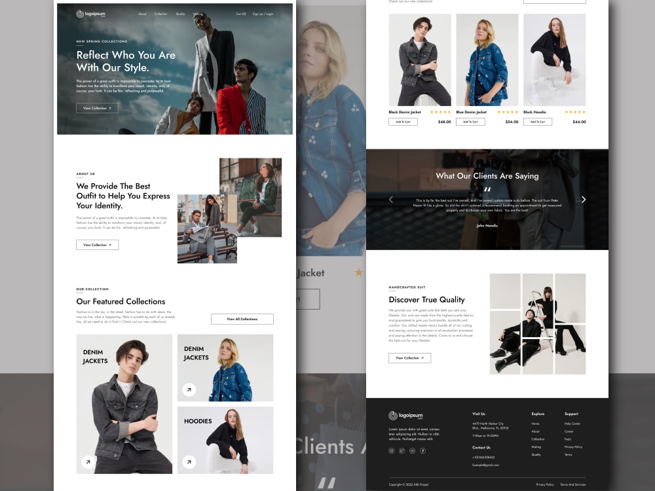655x491 pixels.
Task: Open the Instagram icon in the footer
Action: (x=392, y=450)
